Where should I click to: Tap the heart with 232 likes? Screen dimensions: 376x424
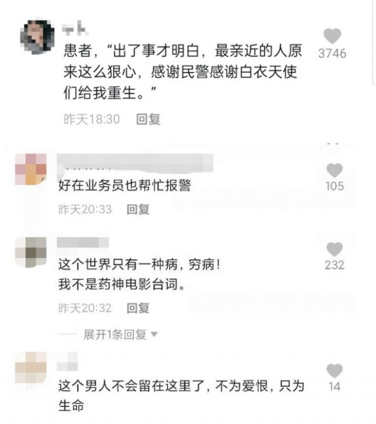[x=334, y=249]
